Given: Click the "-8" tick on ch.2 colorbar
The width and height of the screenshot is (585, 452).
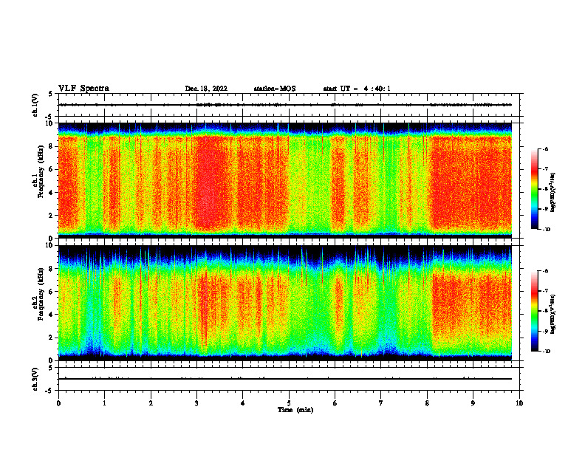Looking at the screenshot, I should point(546,311).
